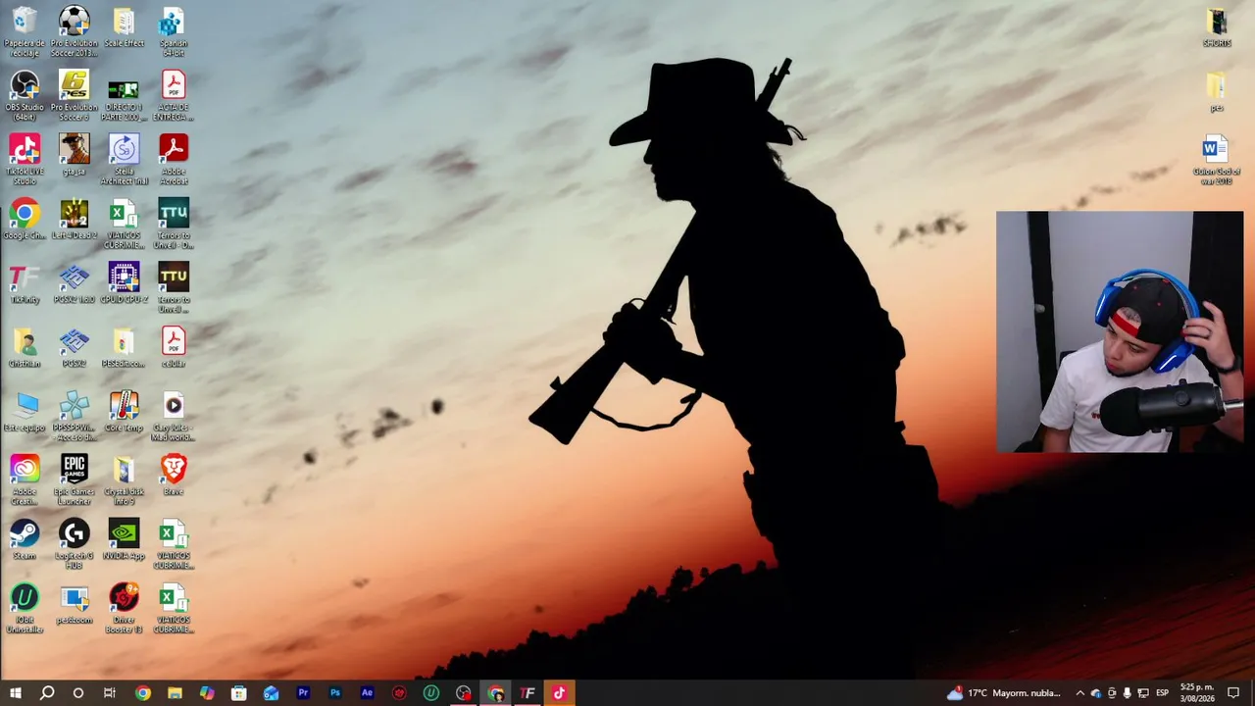Open the Windows Start menu

click(16, 693)
